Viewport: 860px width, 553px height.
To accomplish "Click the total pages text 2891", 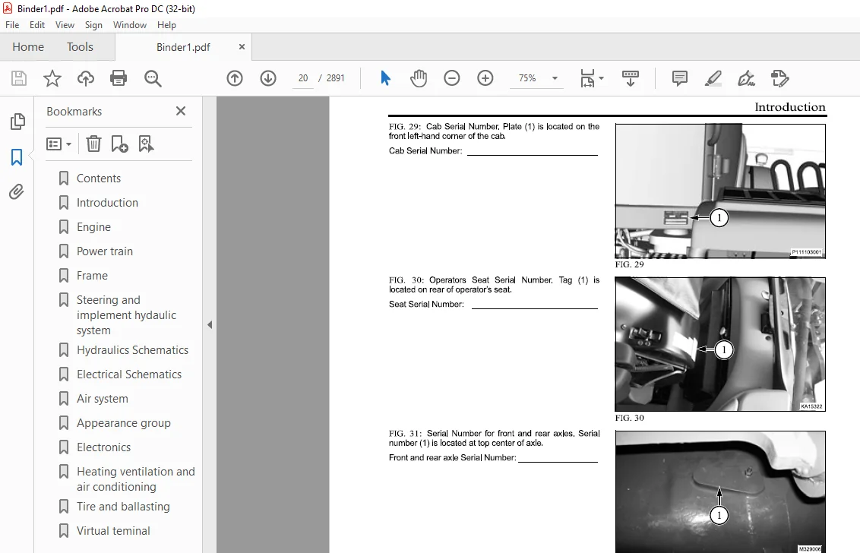I will pyautogui.click(x=335, y=78).
